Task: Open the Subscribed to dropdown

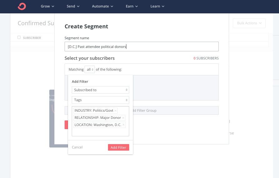Action: click(100, 90)
